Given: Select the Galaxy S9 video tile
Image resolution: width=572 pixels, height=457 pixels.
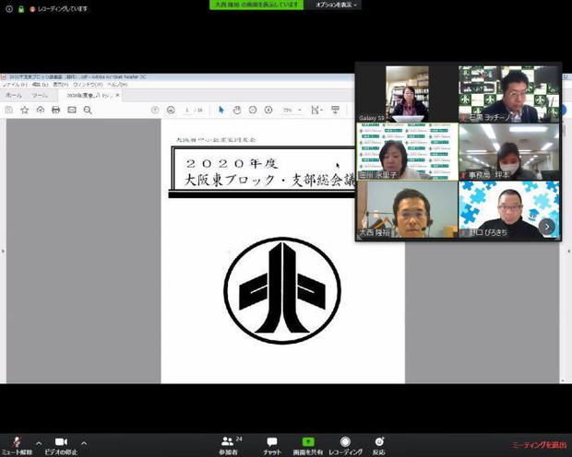Looking at the screenshot, I should point(407,94).
